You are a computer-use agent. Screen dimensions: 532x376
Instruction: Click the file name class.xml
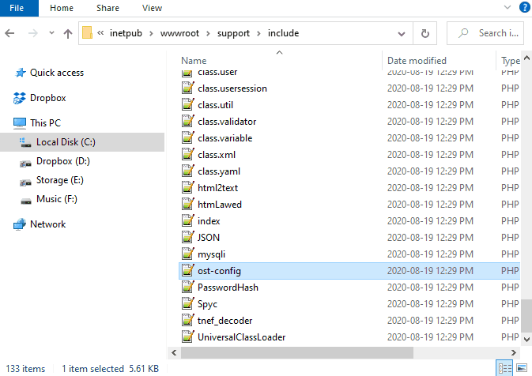pyautogui.click(x=217, y=155)
